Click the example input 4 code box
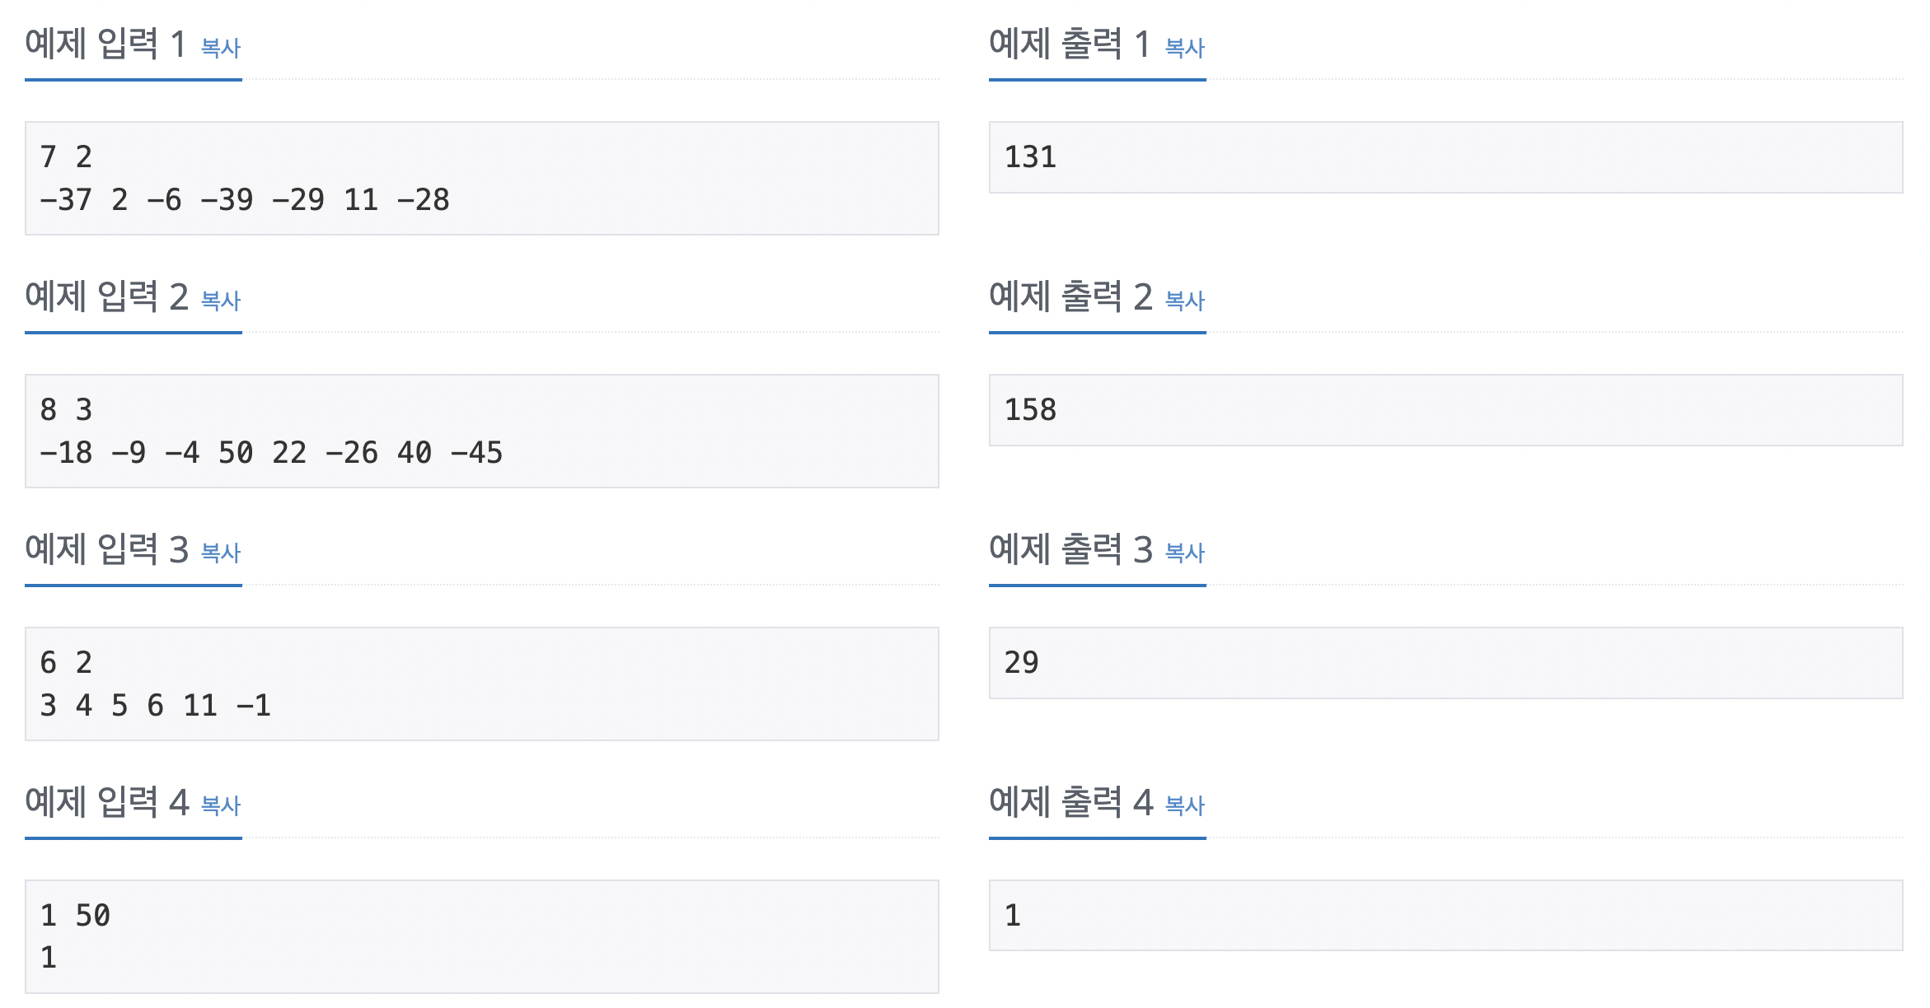Viewport: 1930px width, 1008px height. [482, 937]
